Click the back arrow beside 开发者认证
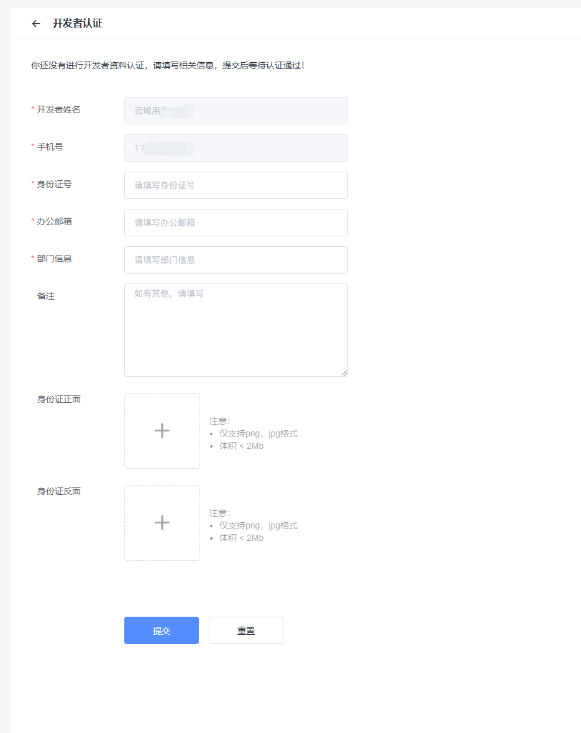 coord(36,24)
